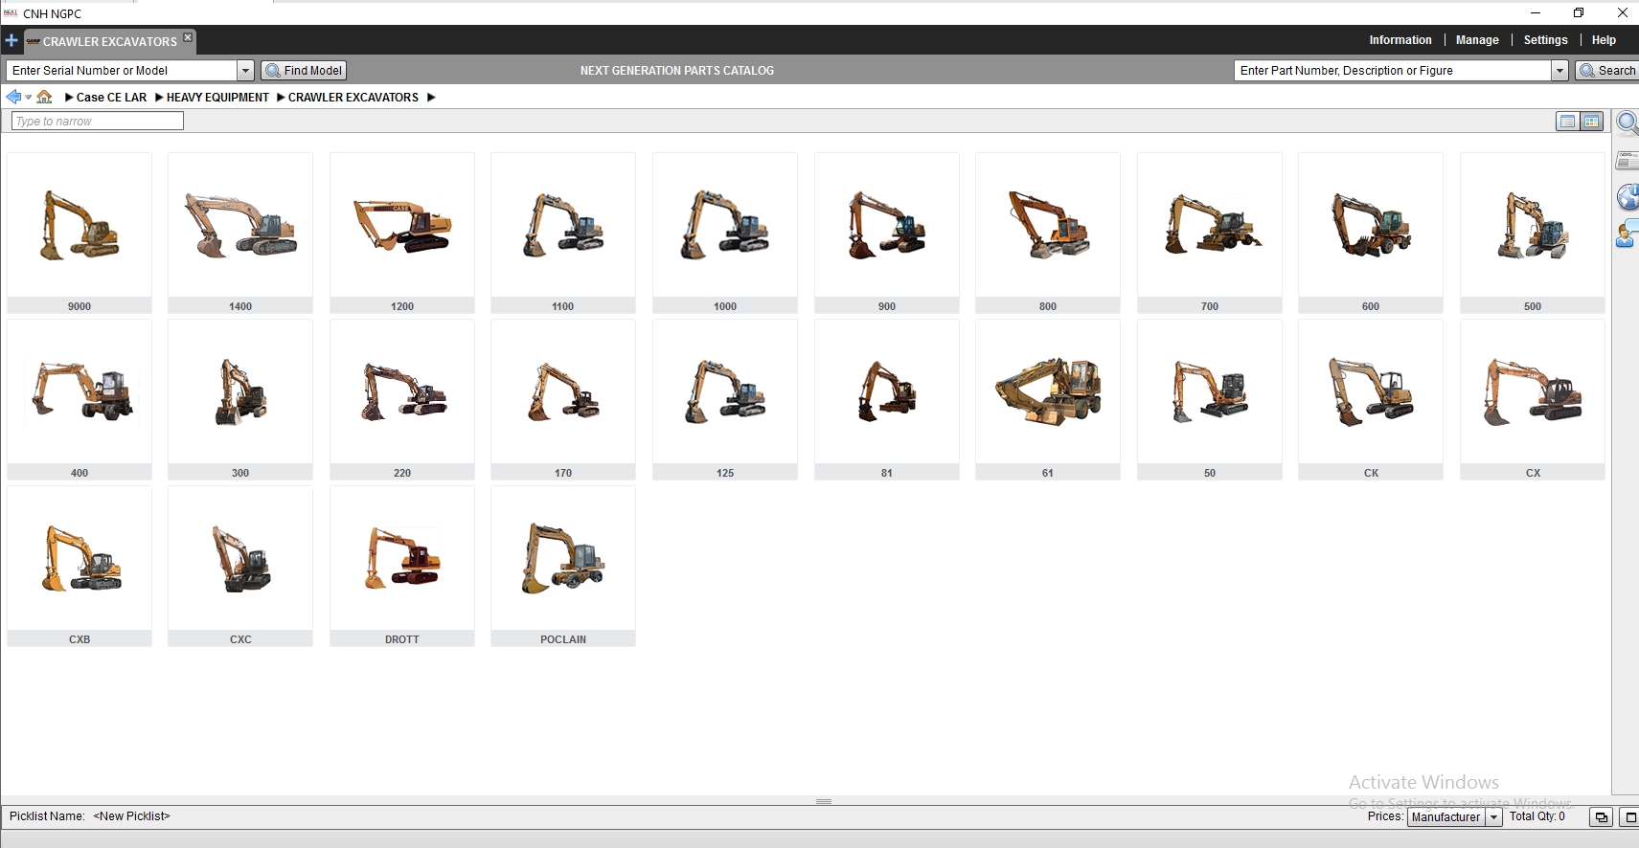The width and height of the screenshot is (1639, 848).
Task: Open the Case CE LAR breadcrumb
Action: pos(111,98)
